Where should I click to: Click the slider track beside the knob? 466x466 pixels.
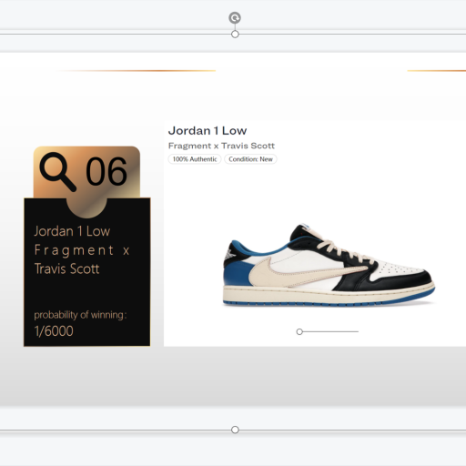[x=330, y=331]
